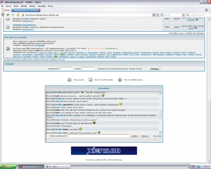Open the Telefonia komórkowa forum link
The width and height of the screenshot is (211, 169).
(24, 25)
